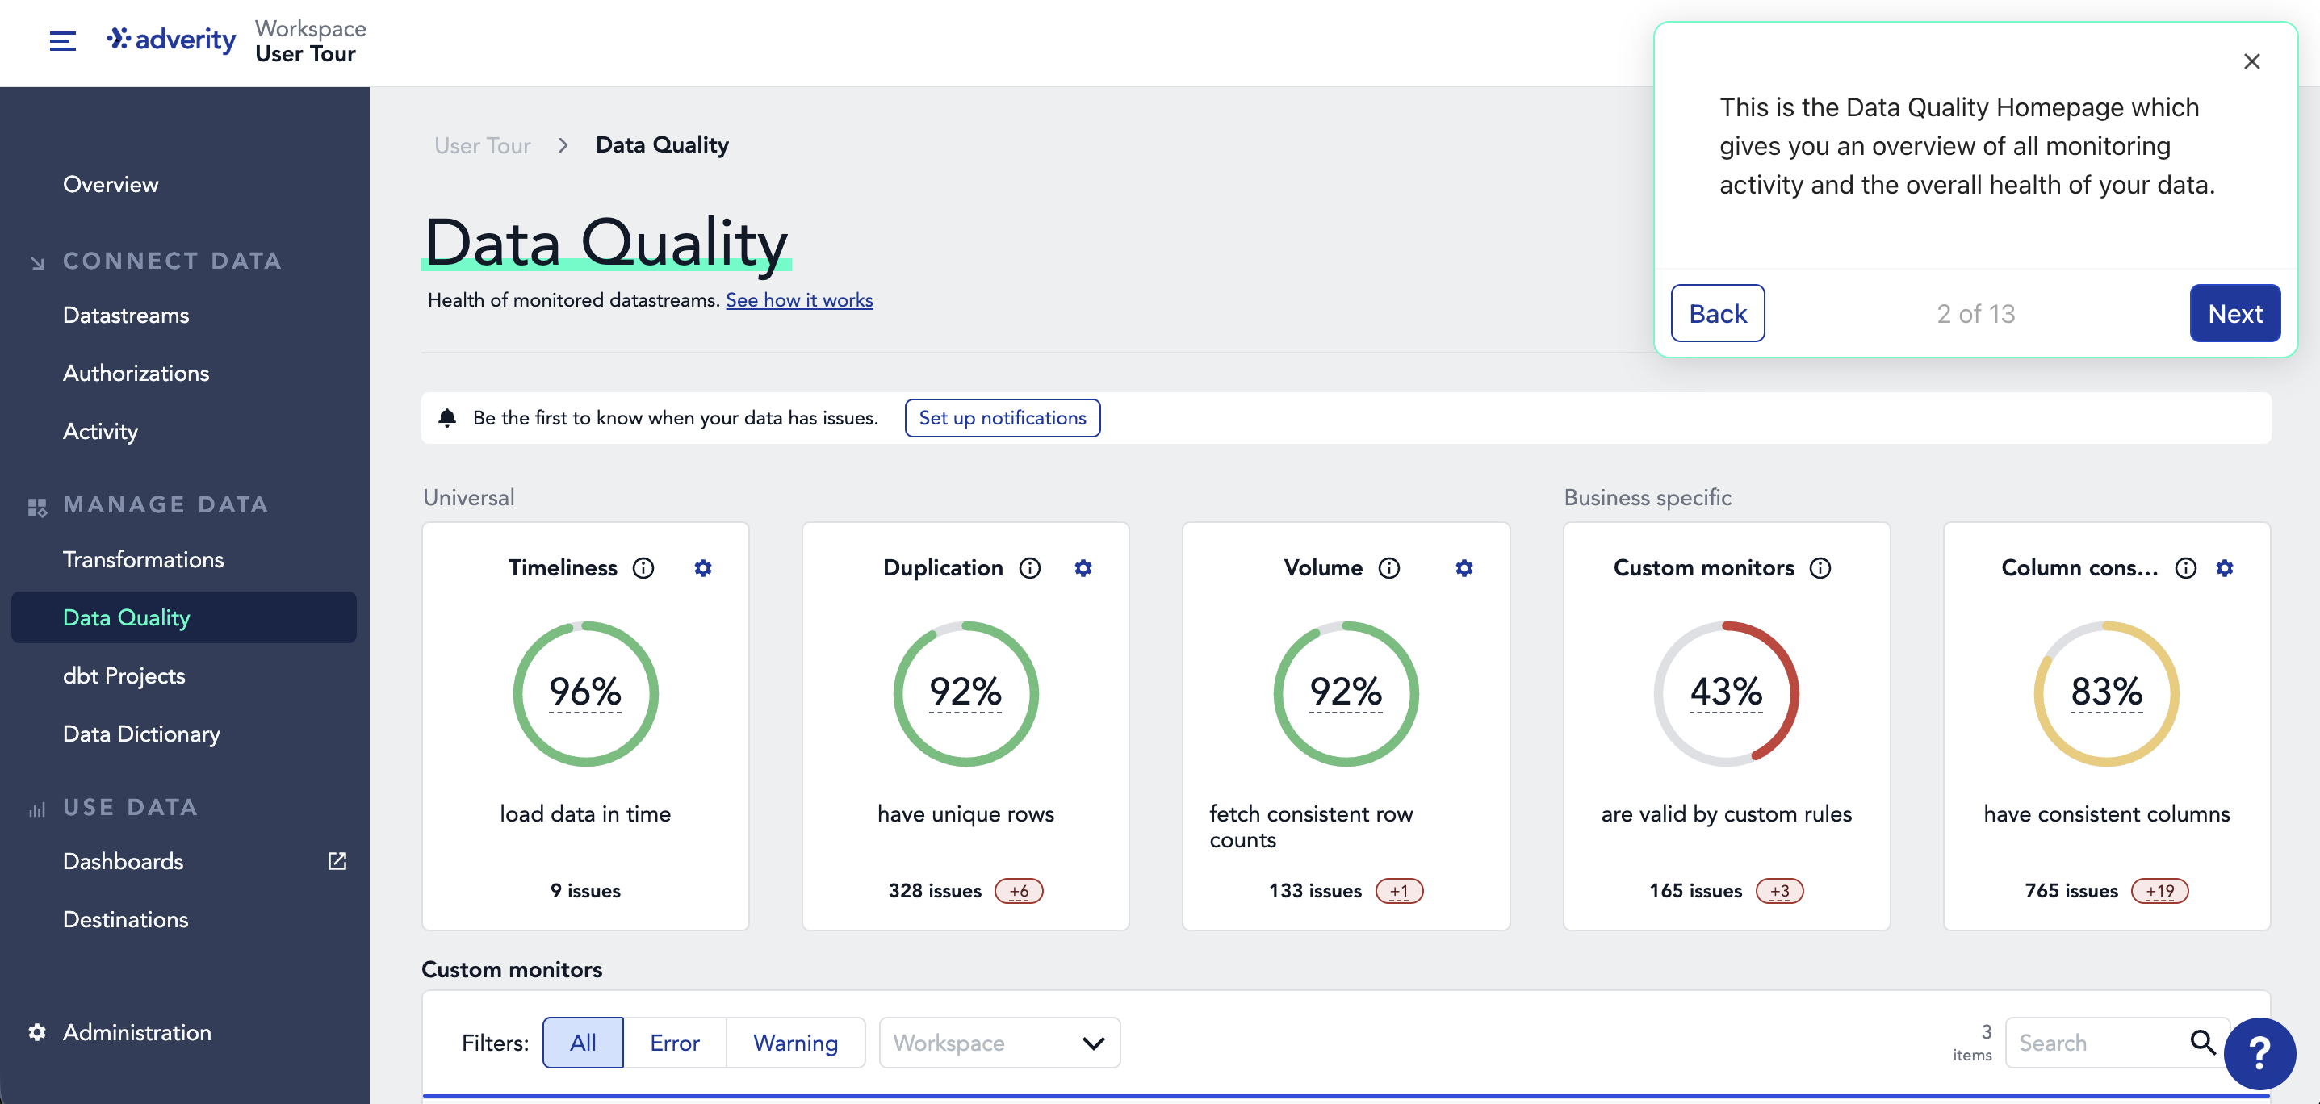Click the Custom monitors 43% progress ring

click(x=1727, y=693)
